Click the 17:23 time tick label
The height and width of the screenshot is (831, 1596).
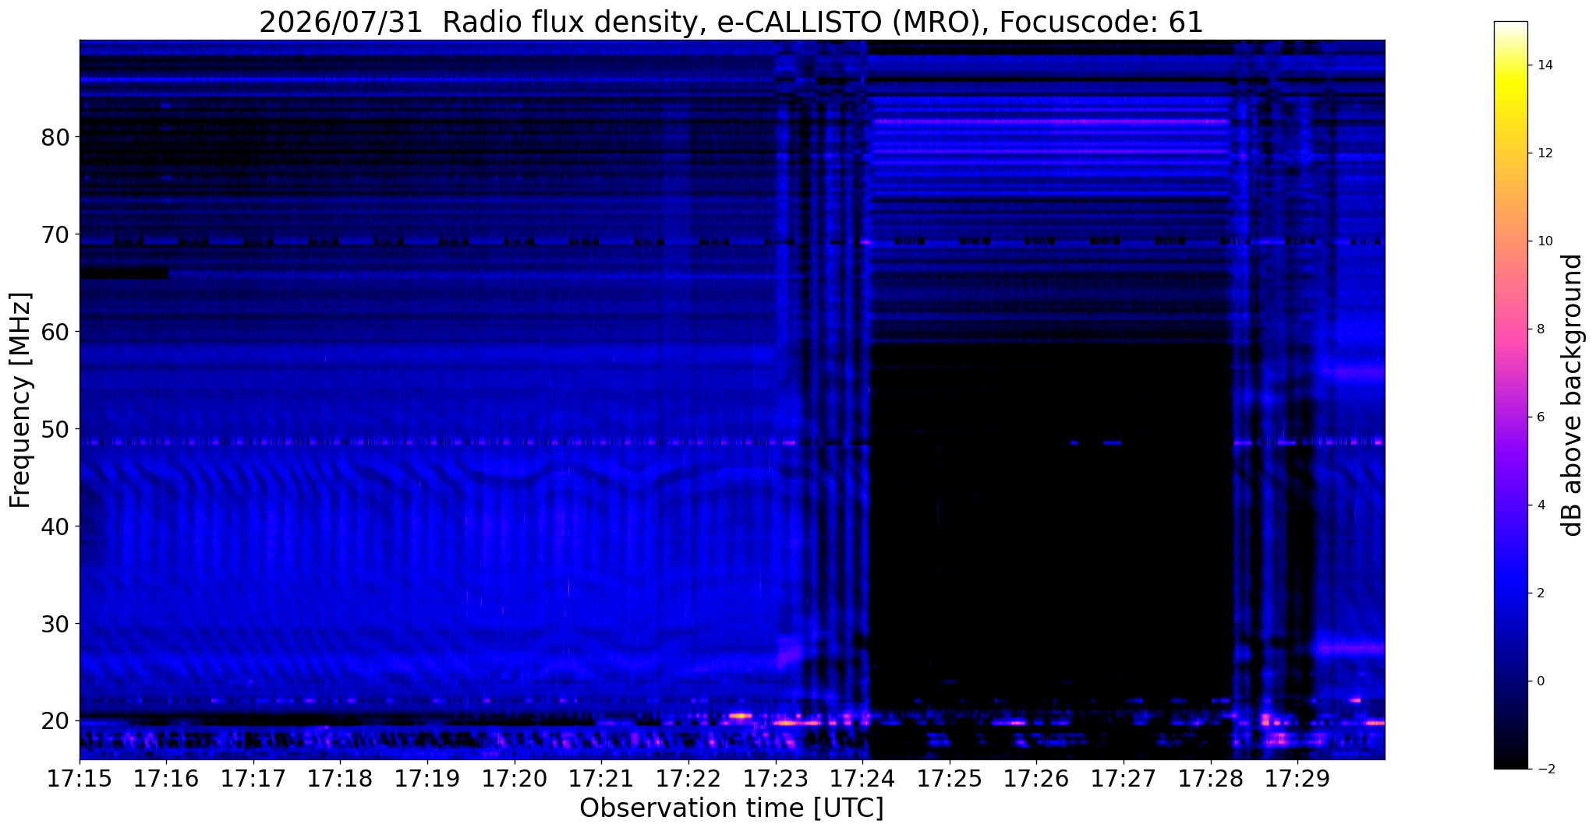pos(775,779)
